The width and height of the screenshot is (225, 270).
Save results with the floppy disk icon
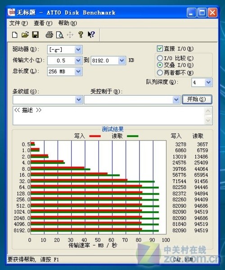[36, 35]
